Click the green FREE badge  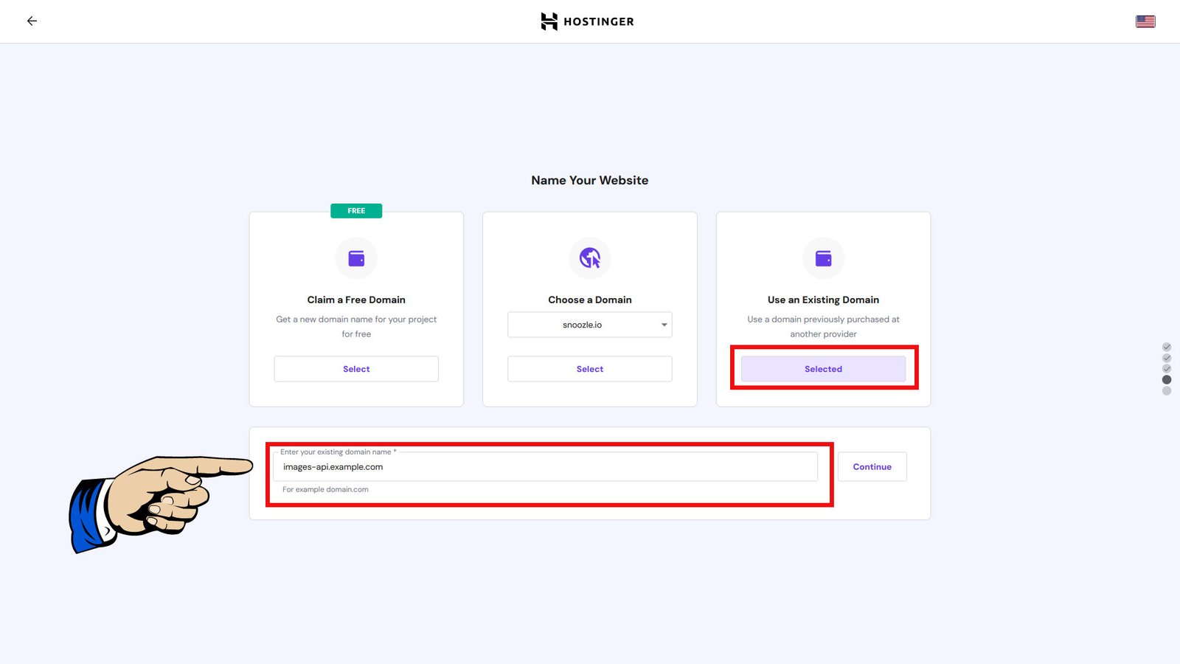(356, 211)
